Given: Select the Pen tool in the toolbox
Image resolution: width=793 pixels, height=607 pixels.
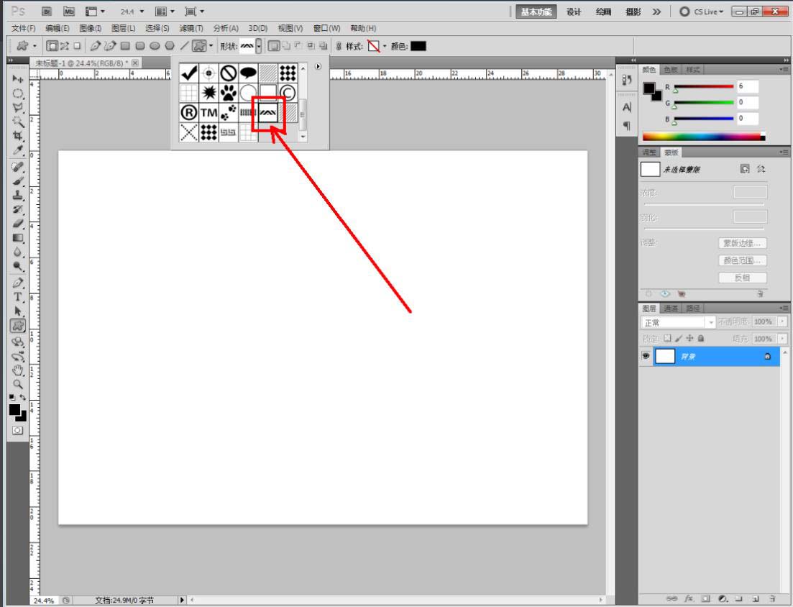Looking at the screenshot, I should [18, 283].
